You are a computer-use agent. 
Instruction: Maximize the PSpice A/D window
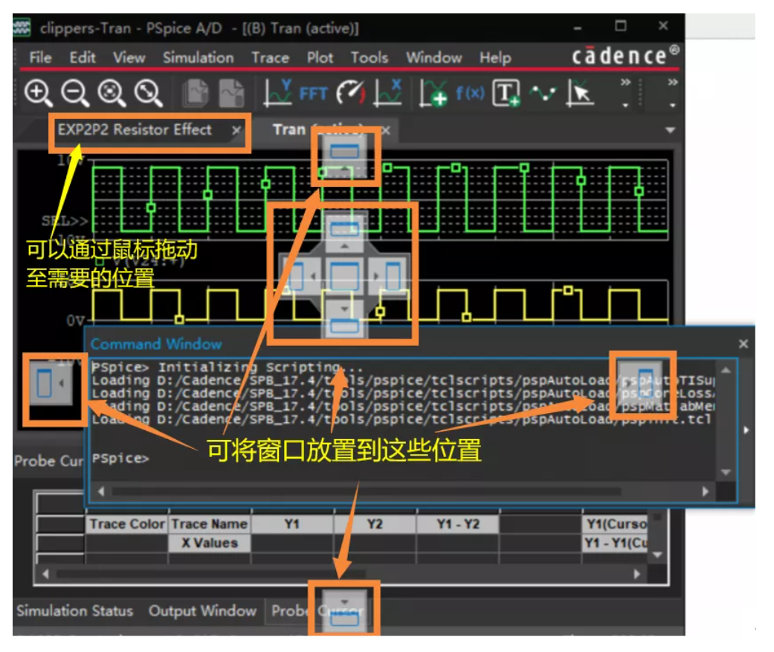pos(621,26)
